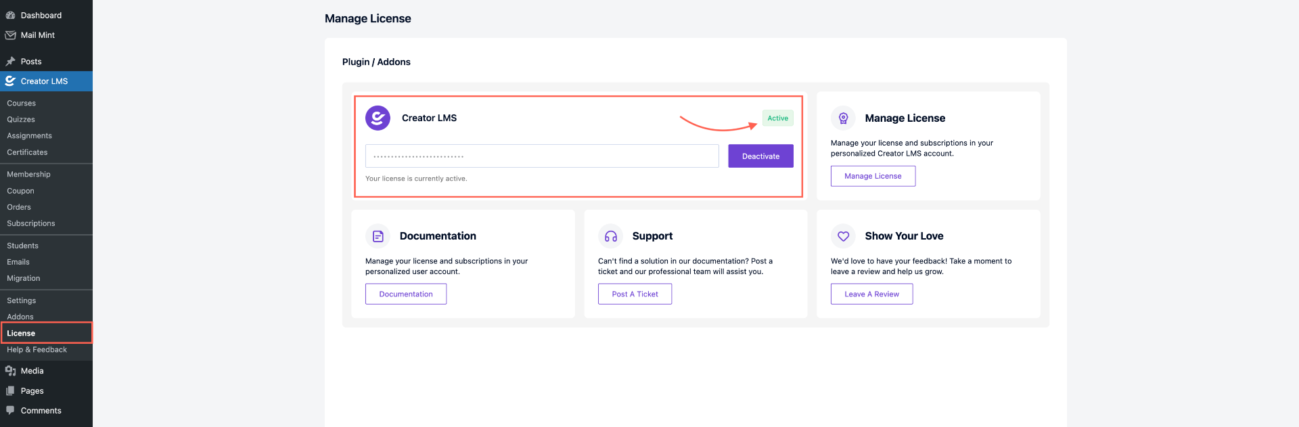Image resolution: width=1299 pixels, height=427 pixels.
Task: Navigate to Settings in Creator LMS menu
Action: click(22, 300)
